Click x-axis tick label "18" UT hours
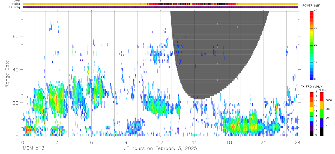Screen dimensions: 335x154 coord(229,142)
